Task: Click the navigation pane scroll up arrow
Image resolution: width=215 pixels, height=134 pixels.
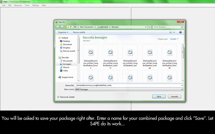Action: [x=78, y=36]
